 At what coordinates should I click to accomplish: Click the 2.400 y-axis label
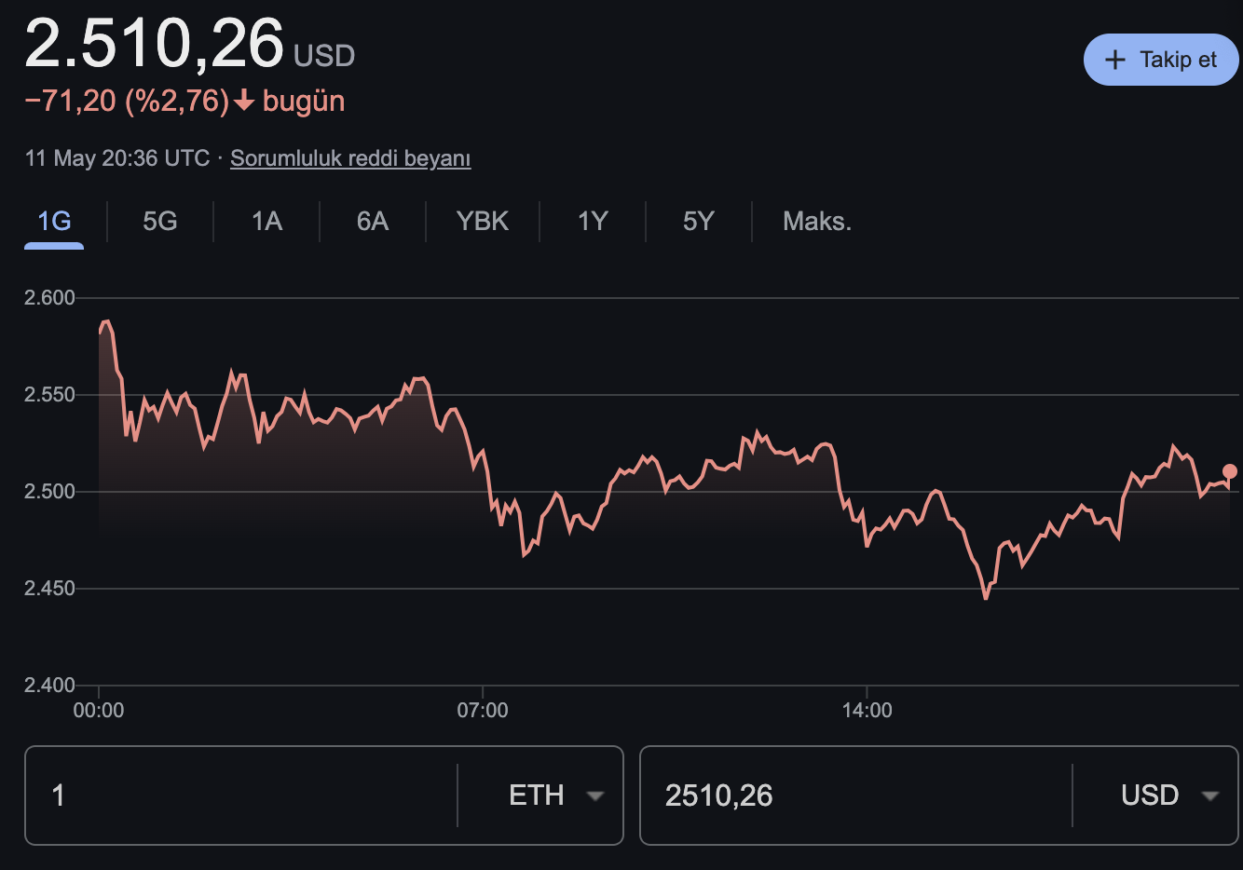49,686
